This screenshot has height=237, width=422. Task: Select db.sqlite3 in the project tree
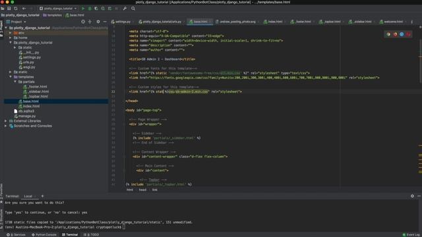tap(24, 111)
